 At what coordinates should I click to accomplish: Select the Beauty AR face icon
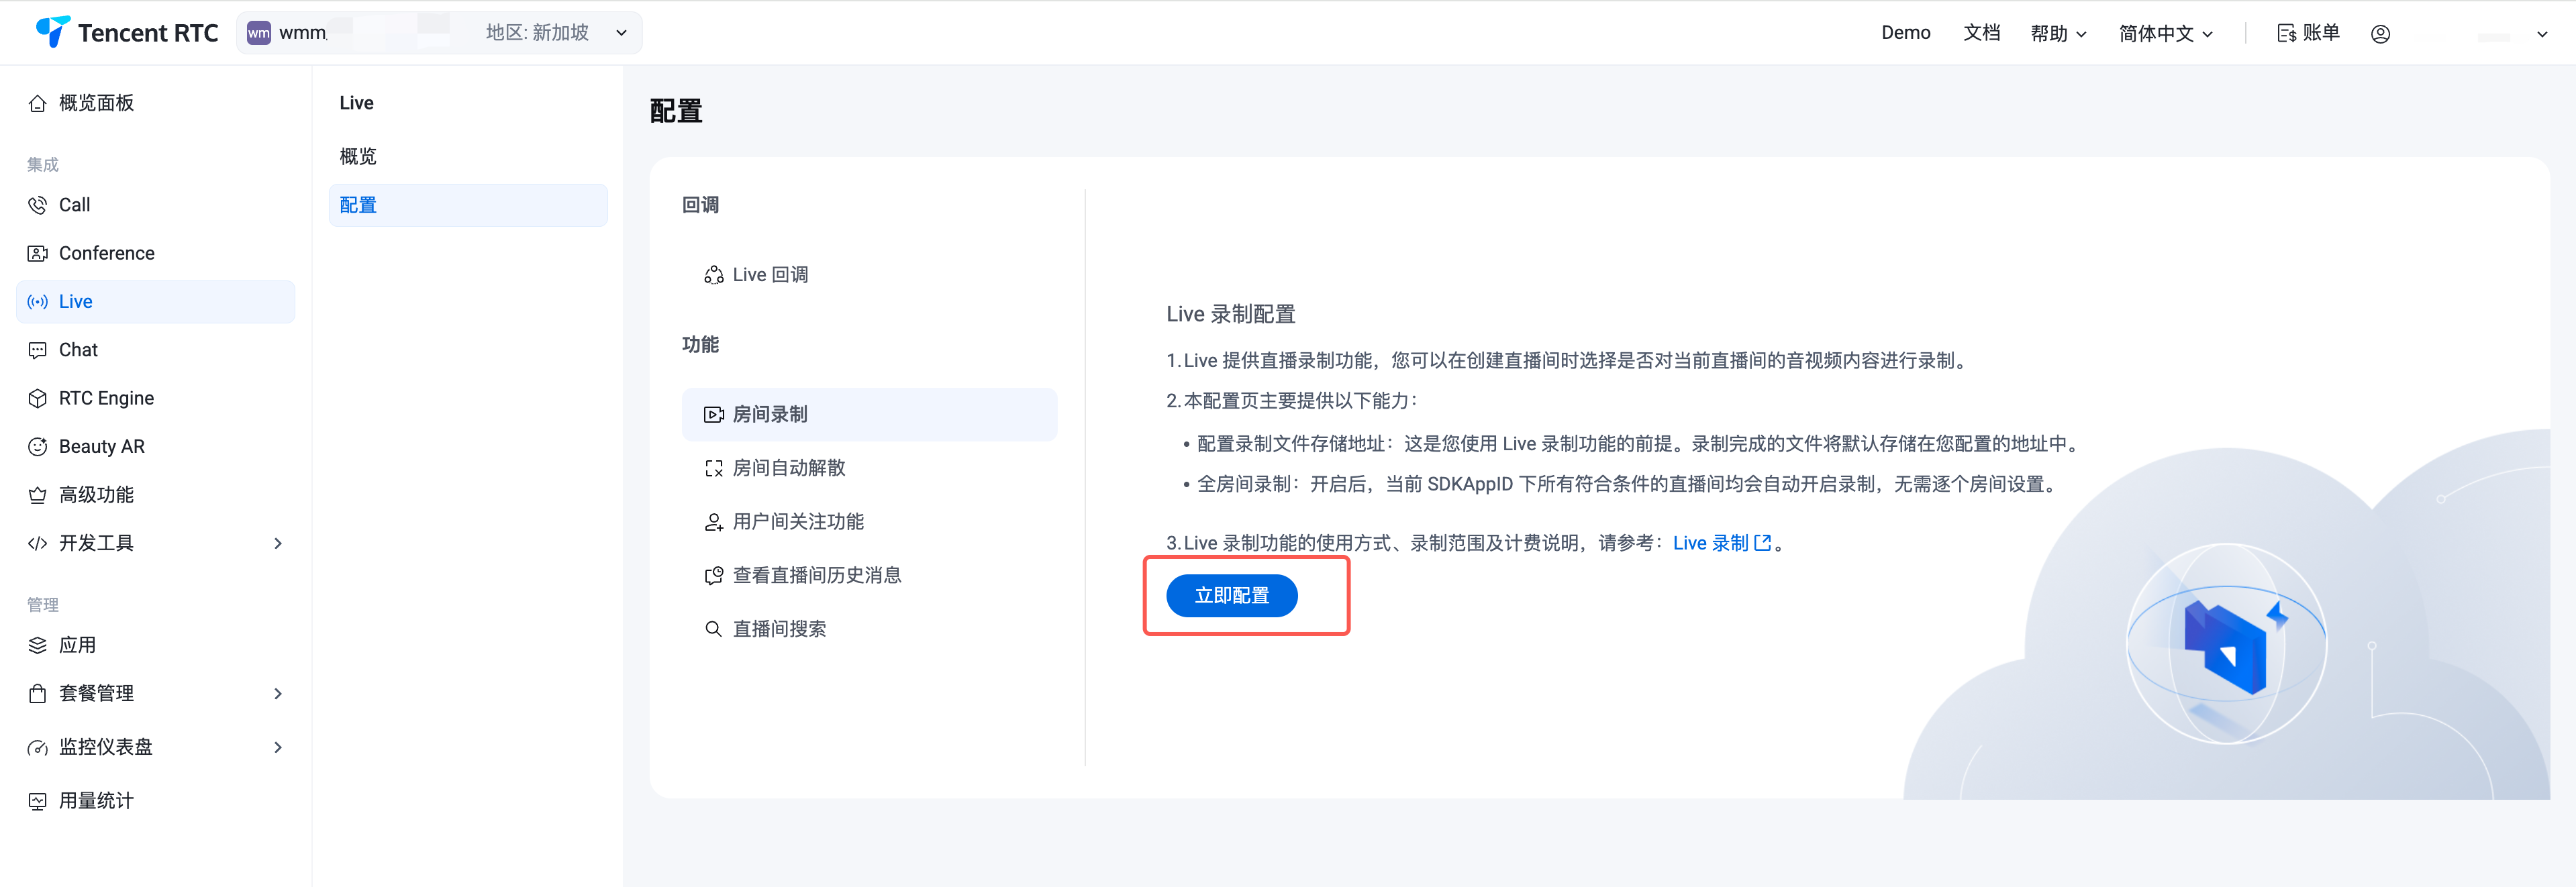tap(38, 447)
